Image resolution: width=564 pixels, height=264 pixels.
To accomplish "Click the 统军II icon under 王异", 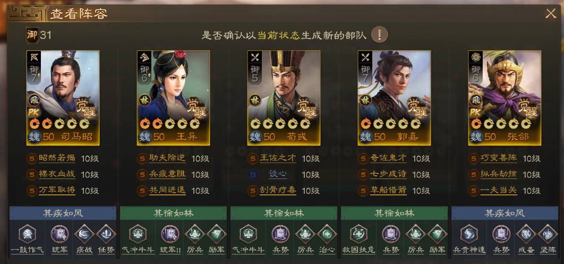I will point(170,234).
